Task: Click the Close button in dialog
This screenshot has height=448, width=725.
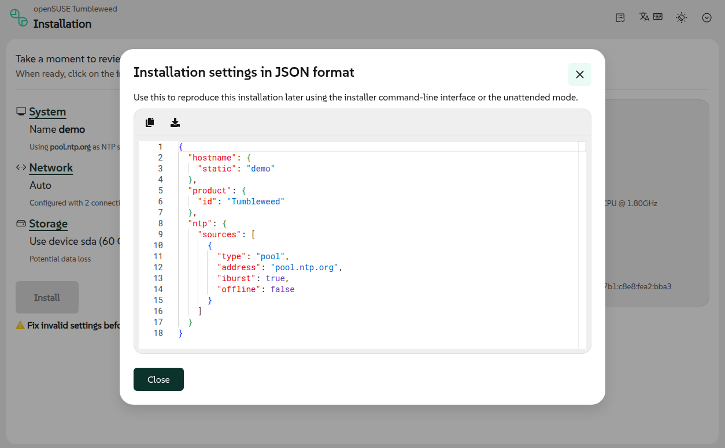Action: click(x=158, y=379)
